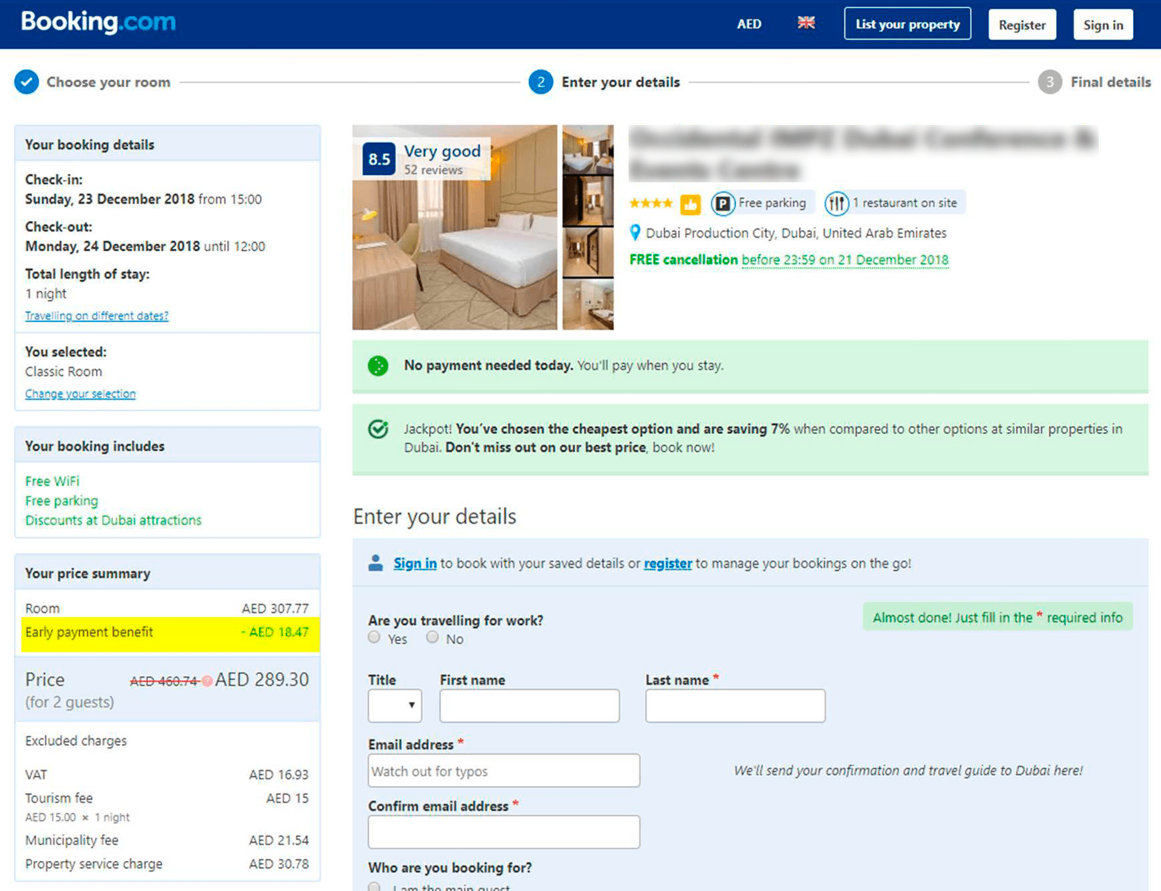This screenshot has width=1161, height=891.
Task: Click the four-star rating icons
Action: (651, 203)
